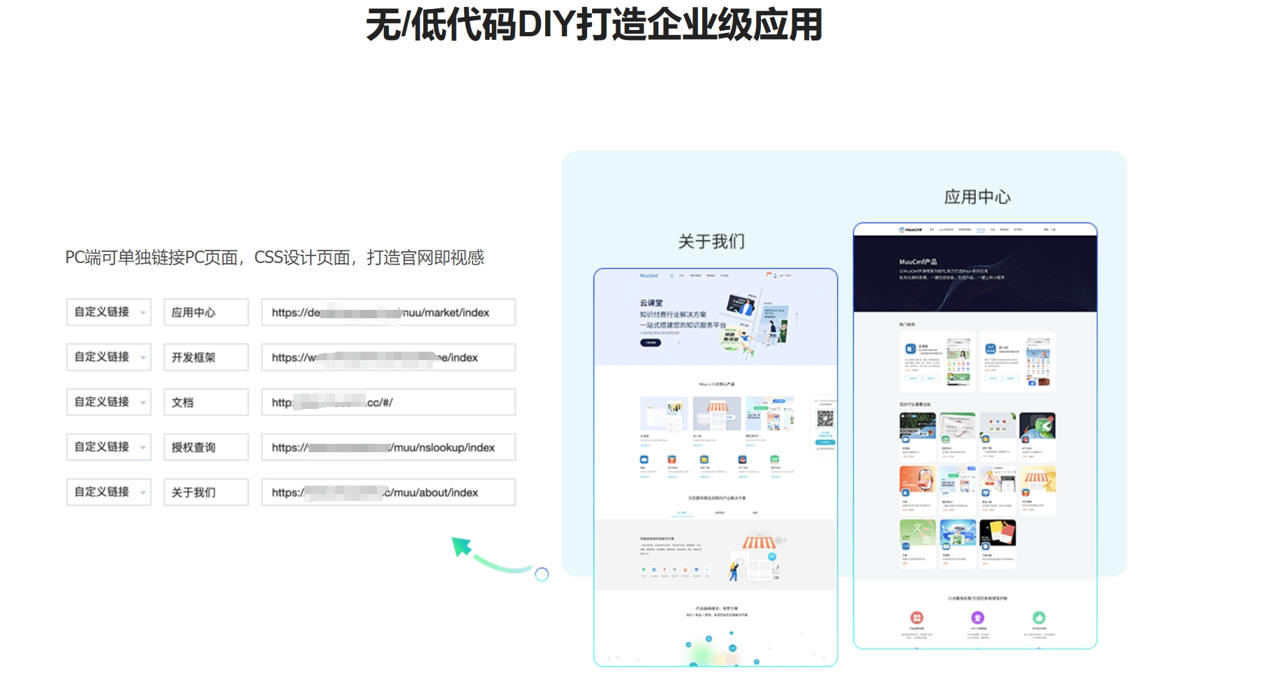Click the small blue hollow circle marker

coord(542,574)
